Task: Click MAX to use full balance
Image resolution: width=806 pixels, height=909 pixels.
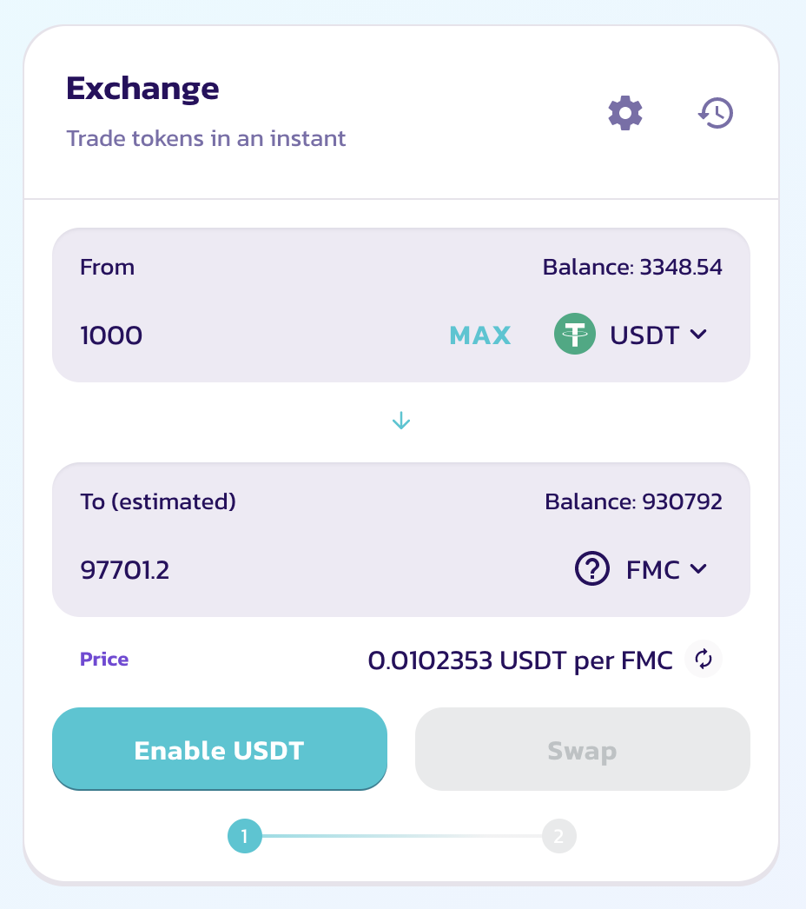Action: tap(479, 335)
